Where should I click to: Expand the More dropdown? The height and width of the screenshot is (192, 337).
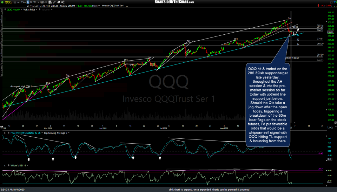[96, 6]
